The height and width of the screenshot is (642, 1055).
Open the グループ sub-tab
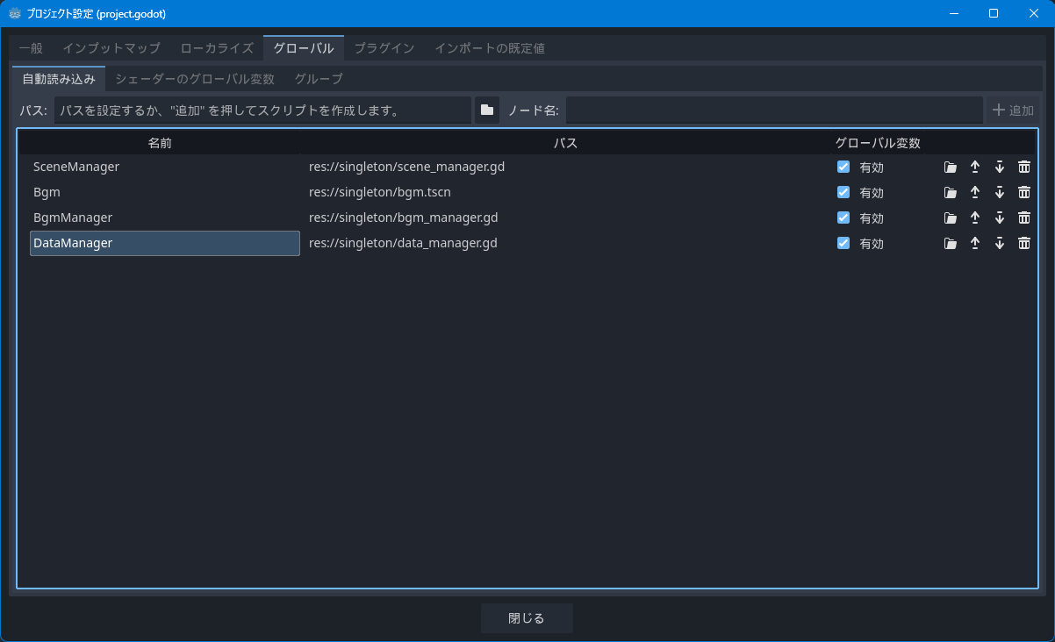click(x=319, y=79)
